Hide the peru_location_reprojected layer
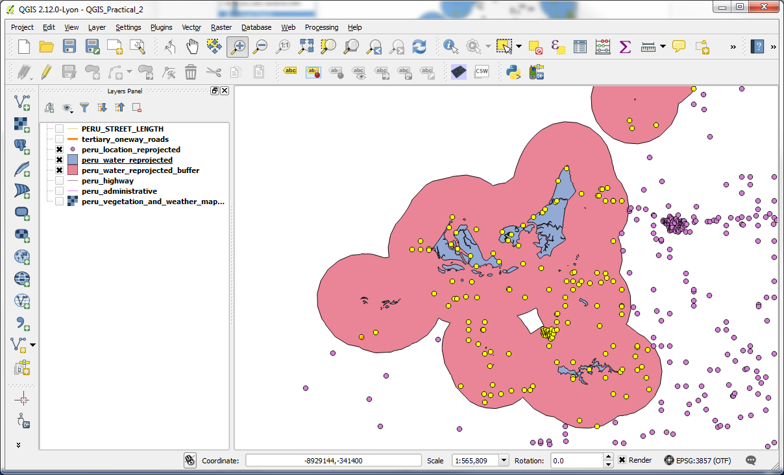 [x=59, y=150]
